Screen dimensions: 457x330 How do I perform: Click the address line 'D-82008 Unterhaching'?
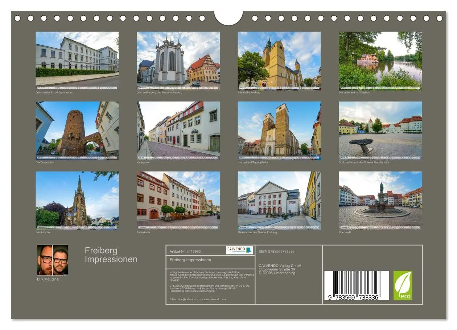tap(277, 273)
